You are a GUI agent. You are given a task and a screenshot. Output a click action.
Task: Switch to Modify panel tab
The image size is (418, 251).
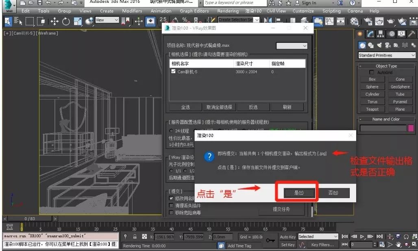[370, 34]
